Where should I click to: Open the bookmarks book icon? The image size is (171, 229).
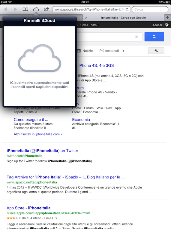25,10
